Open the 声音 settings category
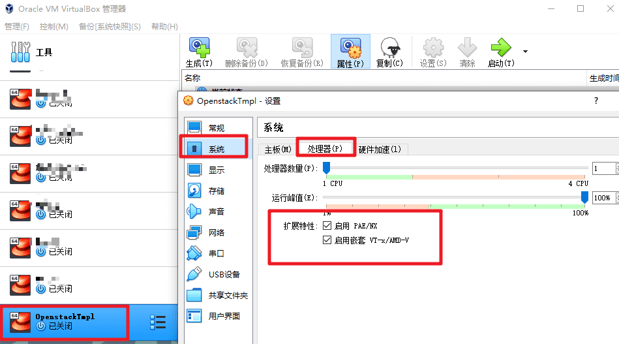Image resolution: width=619 pixels, height=344 pixels. (x=218, y=211)
